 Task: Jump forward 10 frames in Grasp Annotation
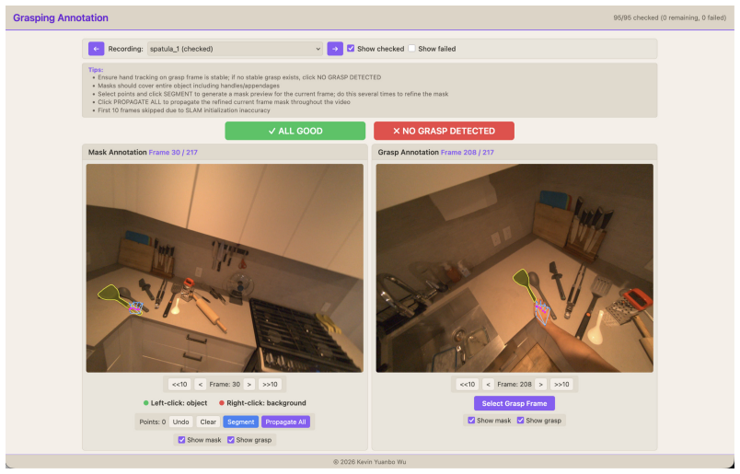561,385
